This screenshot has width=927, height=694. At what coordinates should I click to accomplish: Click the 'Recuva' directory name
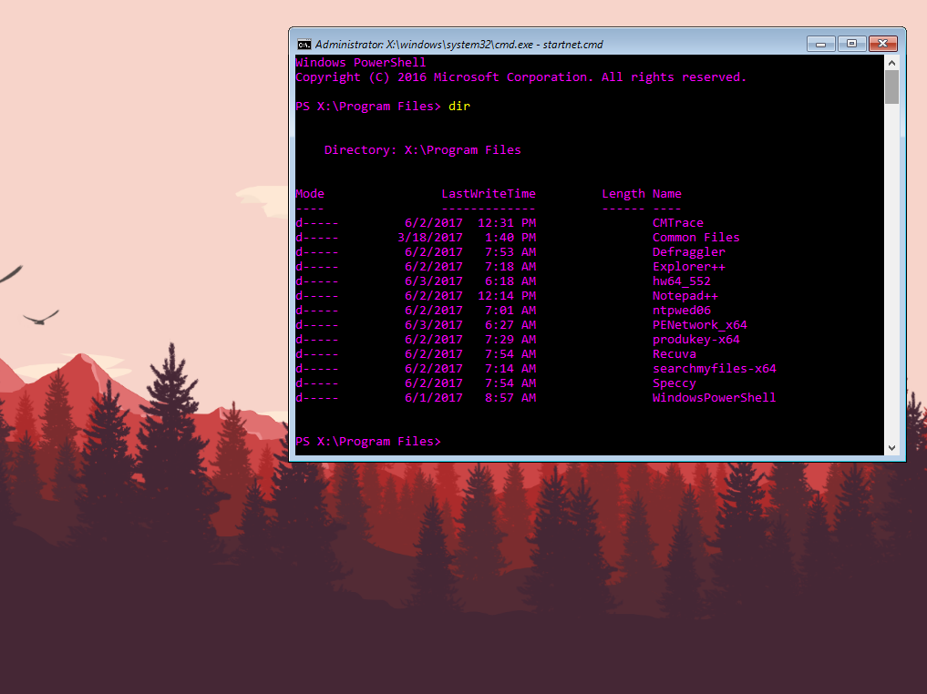pyautogui.click(x=675, y=353)
